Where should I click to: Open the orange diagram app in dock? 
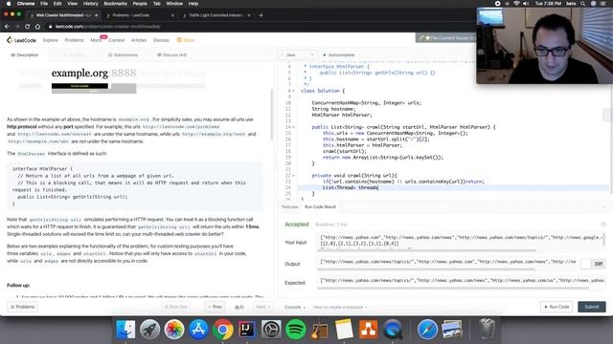pyautogui.click(x=368, y=330)
